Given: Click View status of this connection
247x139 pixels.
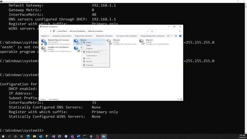Looking at the screenshot, I should point(127,36).
